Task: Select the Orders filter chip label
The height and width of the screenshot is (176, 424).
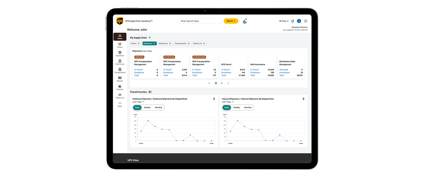Action: (x=134, y=43)
